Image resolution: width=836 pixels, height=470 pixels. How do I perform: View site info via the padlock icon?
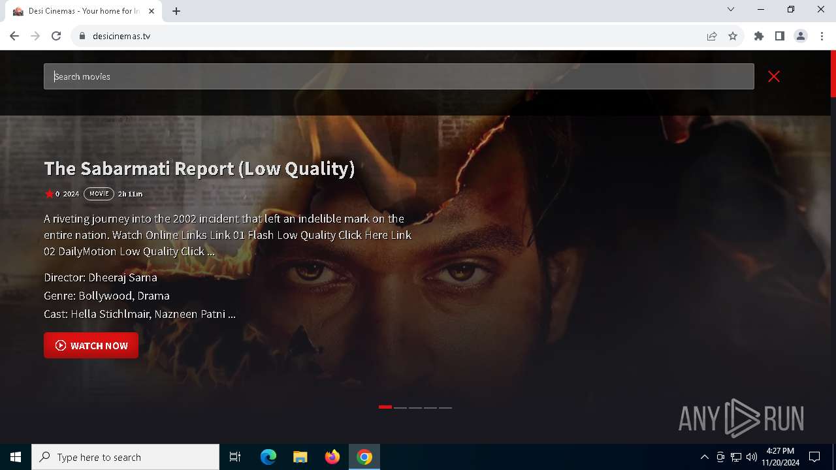coord(82,36)
